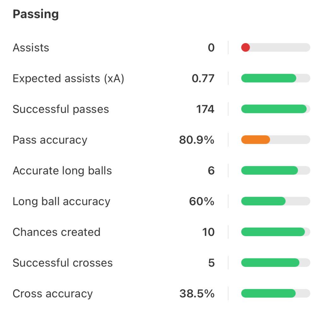Click the red Assists indicator dot
Viewport: 323px width, 312px height.
pyautogui.click(x=245, y=48)
